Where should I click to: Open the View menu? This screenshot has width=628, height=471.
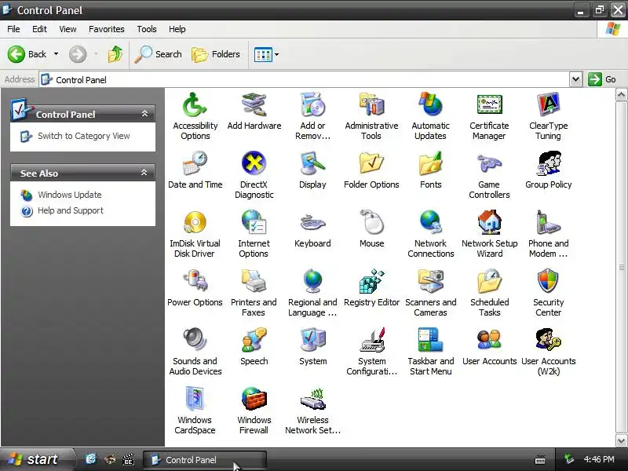click(68, 29)
